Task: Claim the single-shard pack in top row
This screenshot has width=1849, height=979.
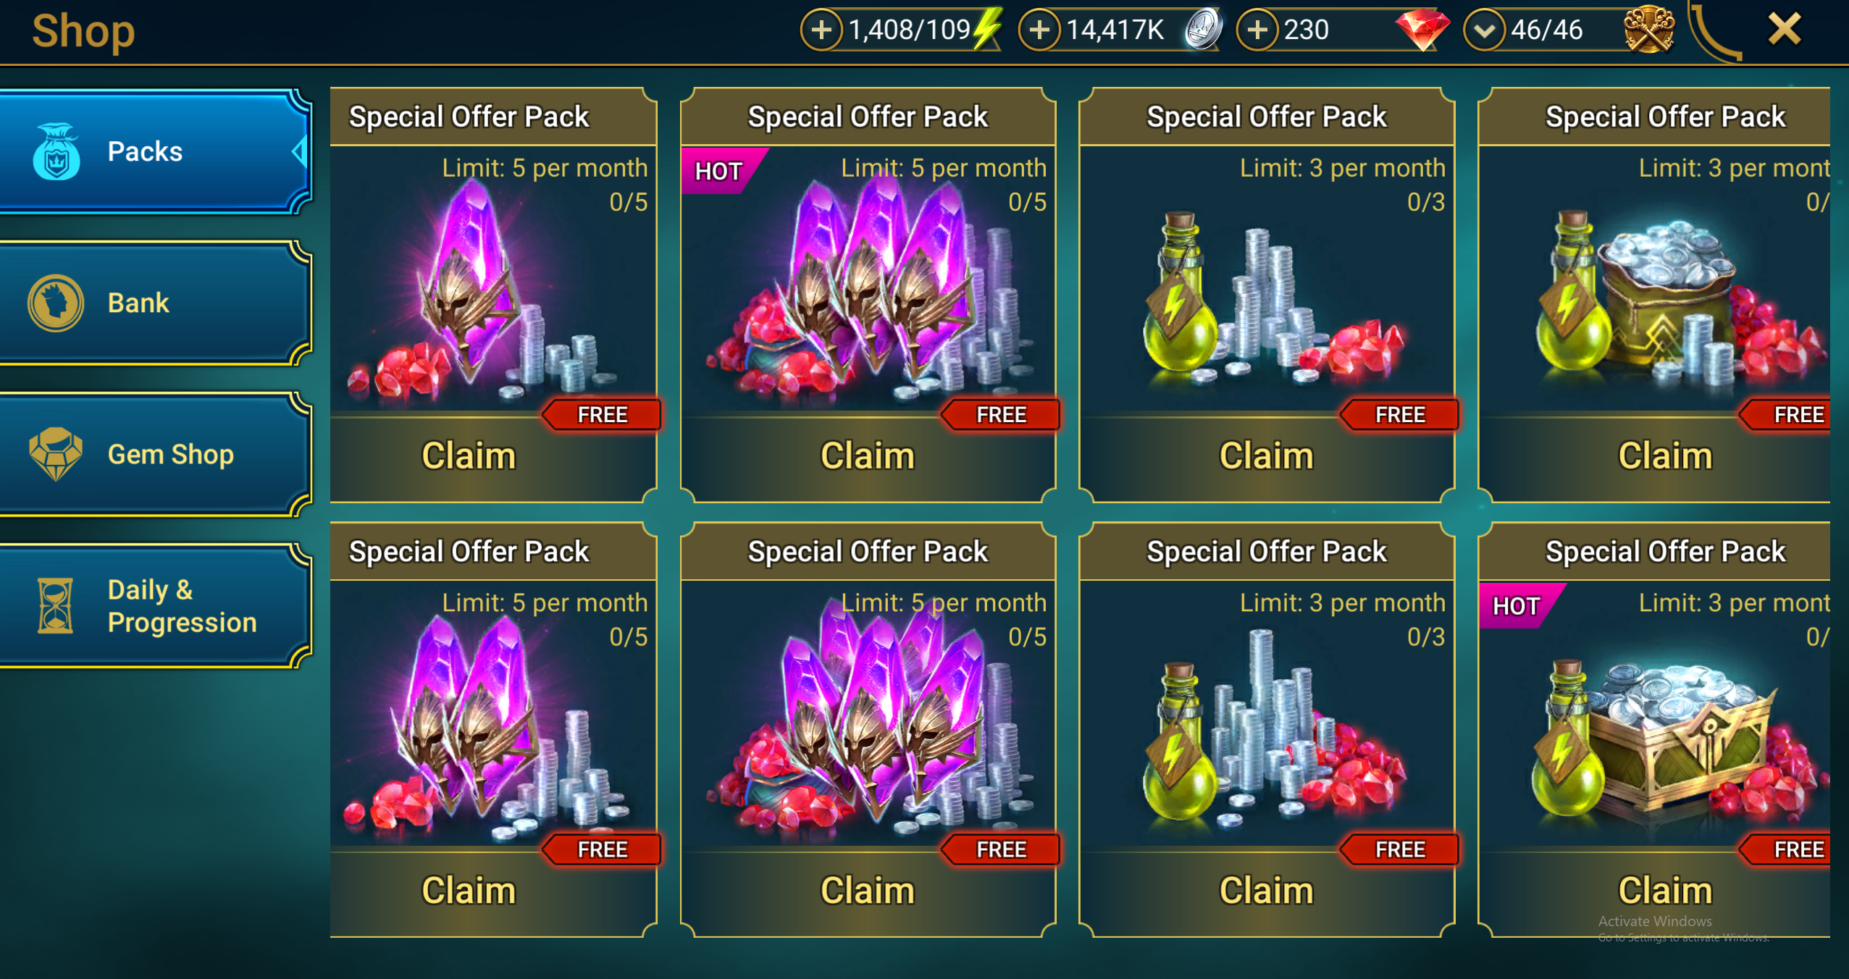Action: pyautogui.click(x=469, y=456)
